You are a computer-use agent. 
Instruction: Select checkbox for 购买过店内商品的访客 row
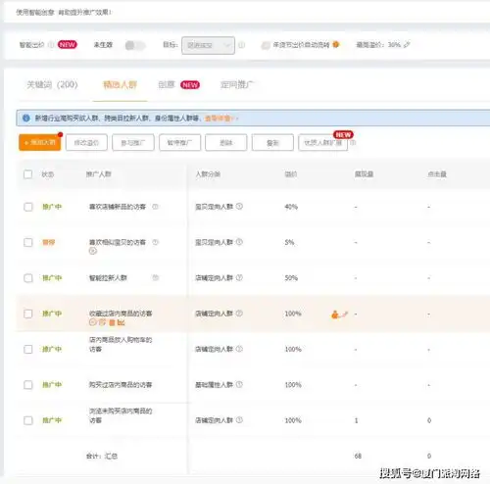pyautogui.click(x=28, y=385)
